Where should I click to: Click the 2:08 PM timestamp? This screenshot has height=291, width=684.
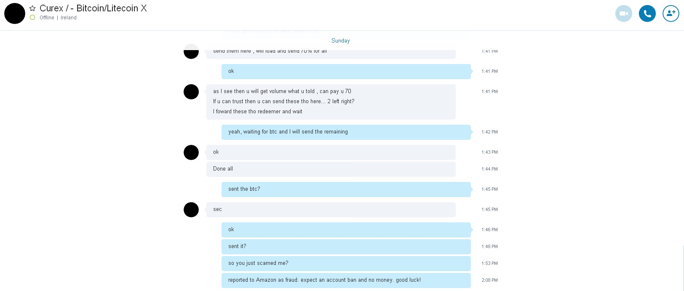489,280
